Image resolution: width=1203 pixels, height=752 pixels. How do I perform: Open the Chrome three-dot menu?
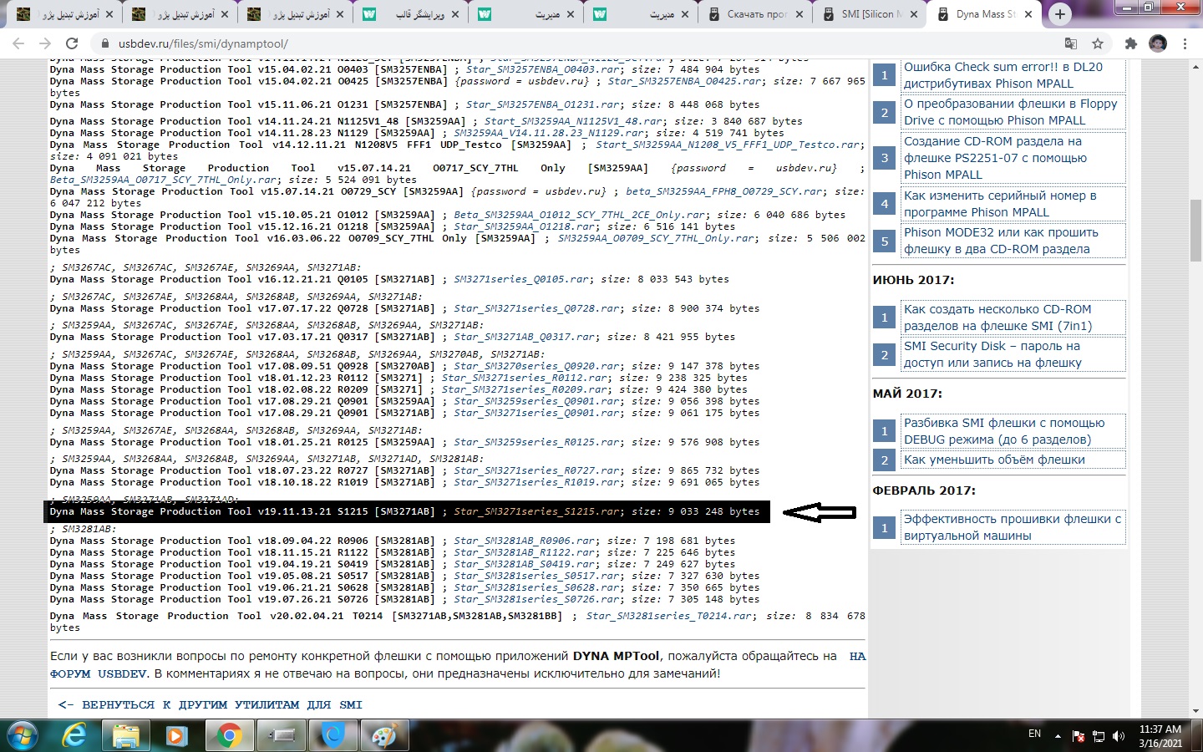click(x=1185, y=43)
